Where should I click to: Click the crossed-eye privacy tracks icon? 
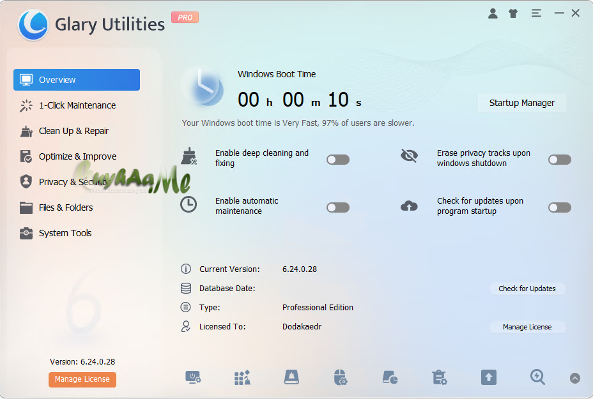(x=409, y=155)
